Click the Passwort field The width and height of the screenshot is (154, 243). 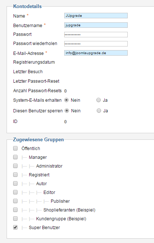tap(96, 34)
